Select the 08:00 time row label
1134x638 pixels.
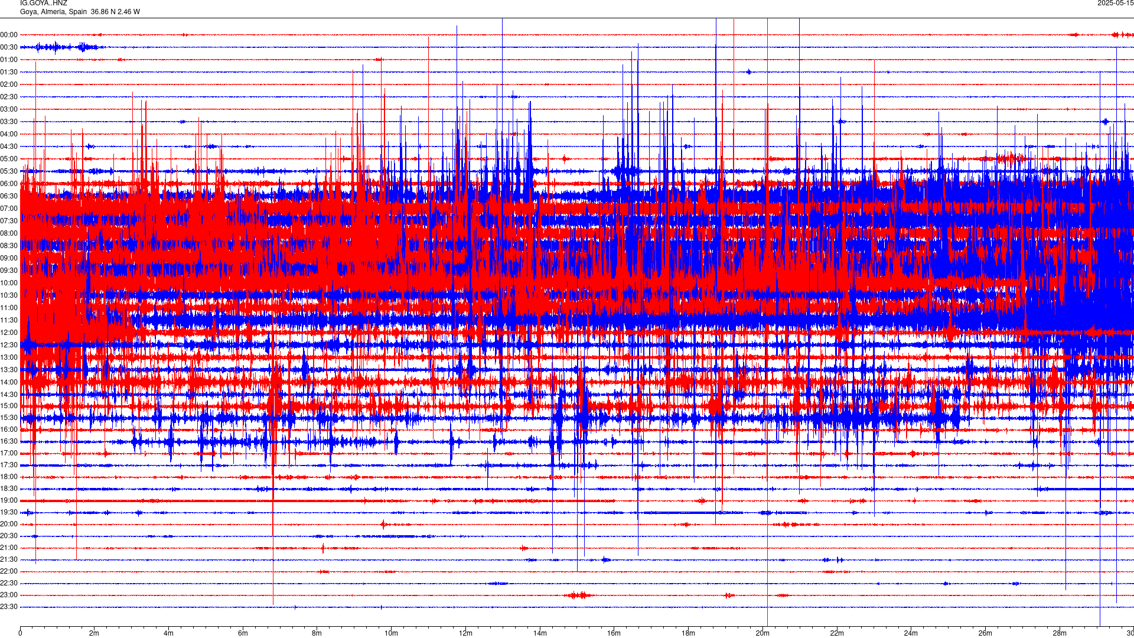tap(9, 233)
